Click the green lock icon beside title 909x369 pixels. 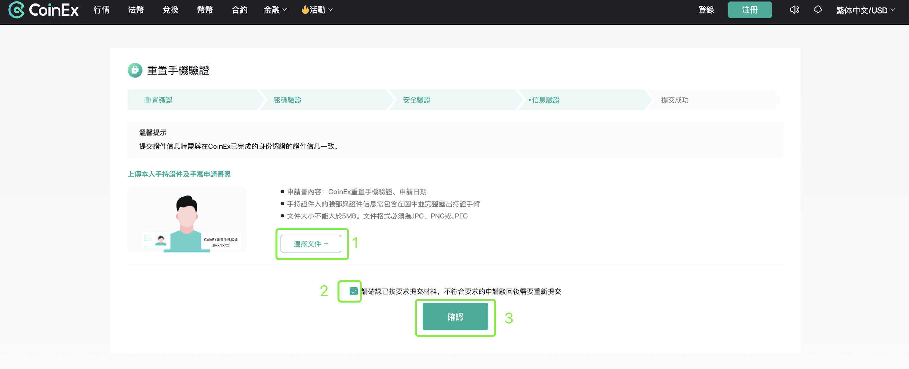pyautogui.click(x=135, y=70)
